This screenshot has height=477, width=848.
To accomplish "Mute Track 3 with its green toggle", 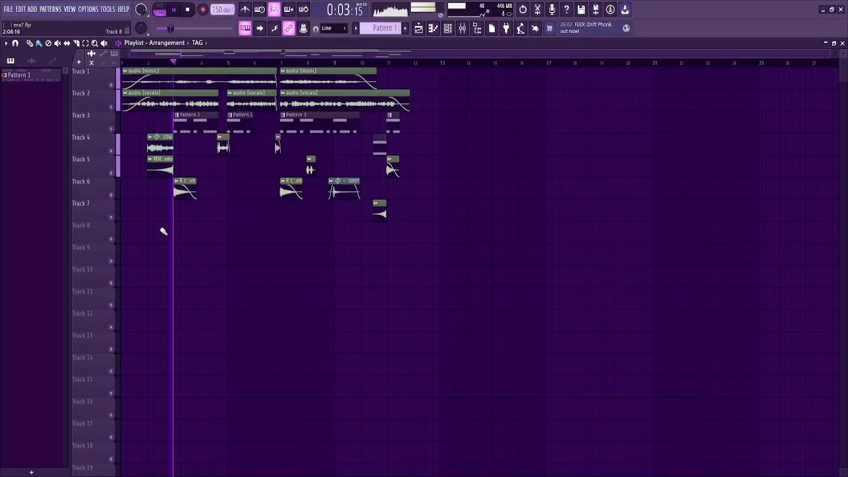I will 111,129.
